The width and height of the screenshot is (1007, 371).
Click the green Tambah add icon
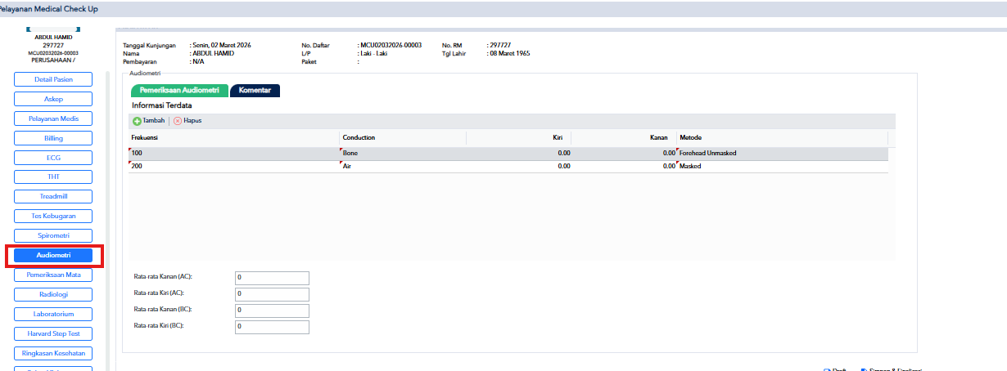click(x=137, y=121)
